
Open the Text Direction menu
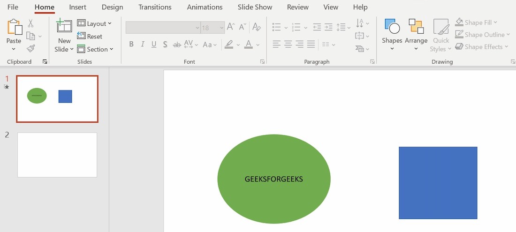tap(362, 23)
